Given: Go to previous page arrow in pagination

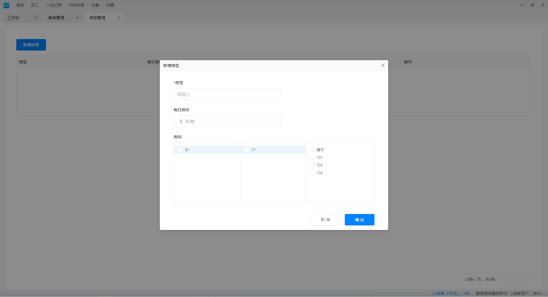Looking at the screenshot, I should coord(504,279).
